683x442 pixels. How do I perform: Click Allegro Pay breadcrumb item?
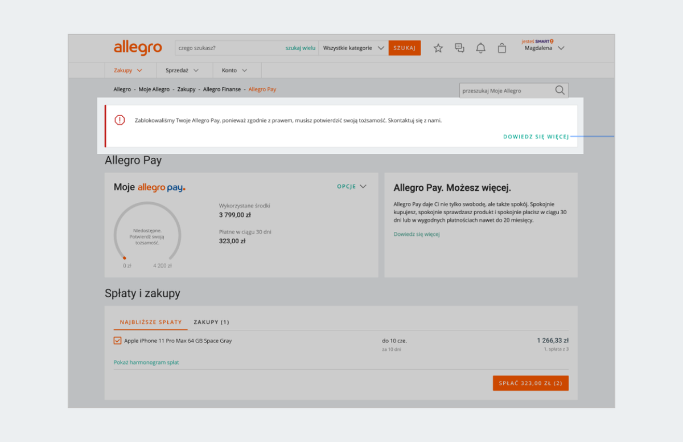pyautogui.click(x=262, y=89)
